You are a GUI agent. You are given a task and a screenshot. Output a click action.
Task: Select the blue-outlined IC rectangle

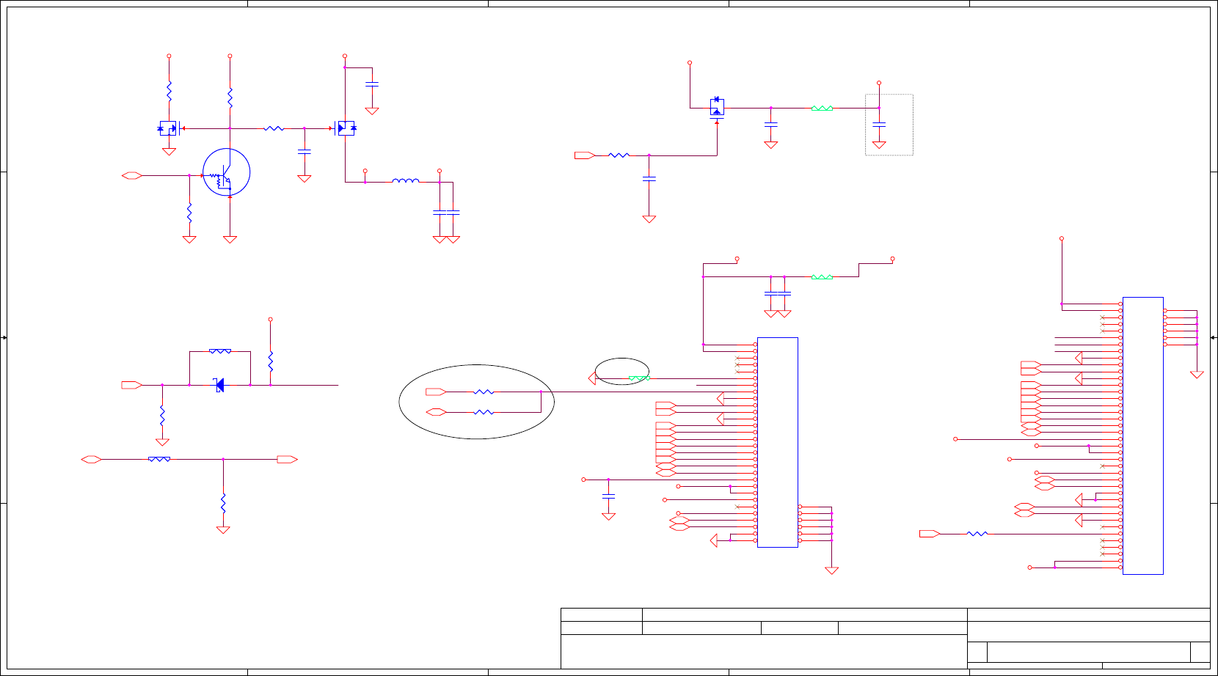(778, 442)
